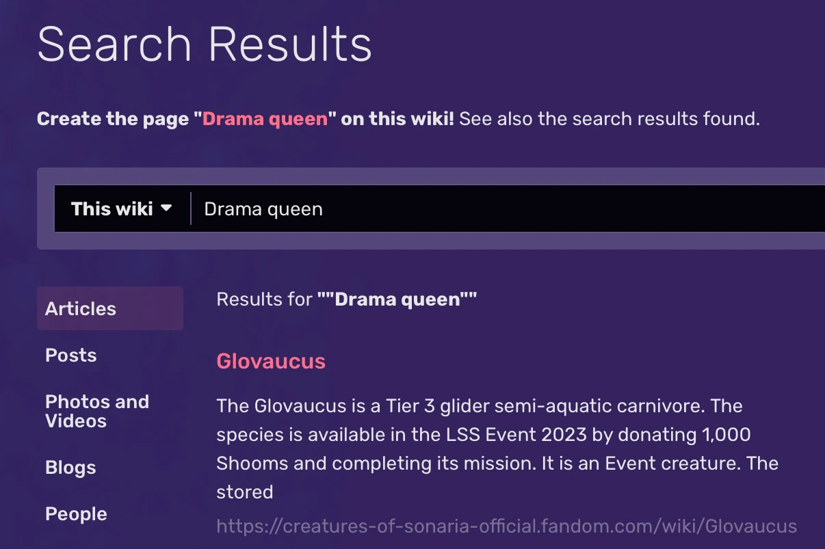Click the word stored ending the snippet
Image resolution: width=825 pixels, height=549 pixels.
point(244,492)
